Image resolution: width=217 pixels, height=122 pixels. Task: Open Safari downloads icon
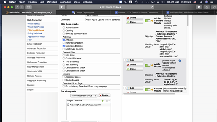199,7
